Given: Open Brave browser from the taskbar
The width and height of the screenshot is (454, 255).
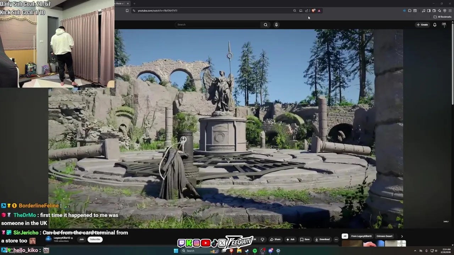Looking at the screenshot, I should click(x=231, y=251).
